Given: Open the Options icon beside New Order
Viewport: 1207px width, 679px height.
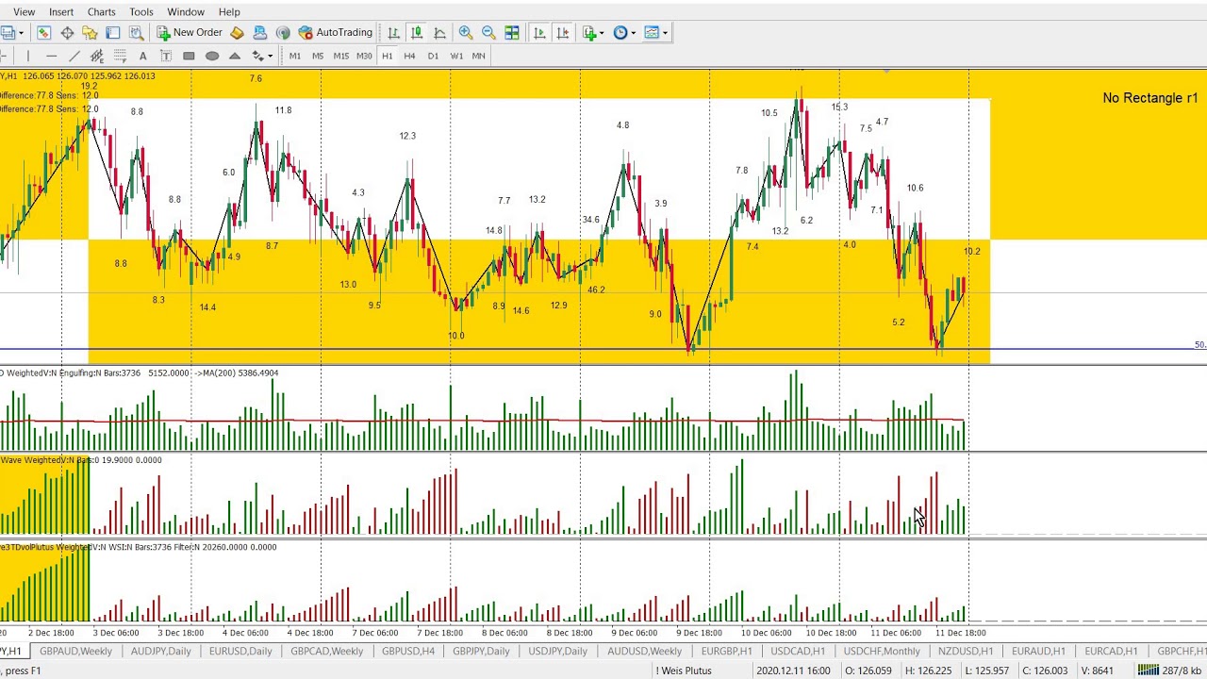Looking at the screenshot, I should 260,32.
